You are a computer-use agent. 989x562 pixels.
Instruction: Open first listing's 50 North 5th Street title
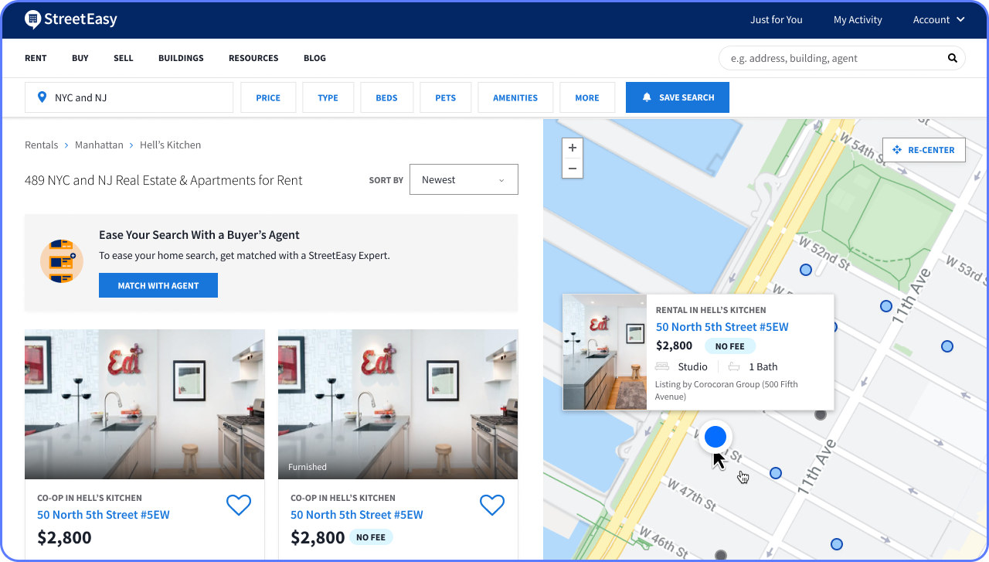click(104, 515)
